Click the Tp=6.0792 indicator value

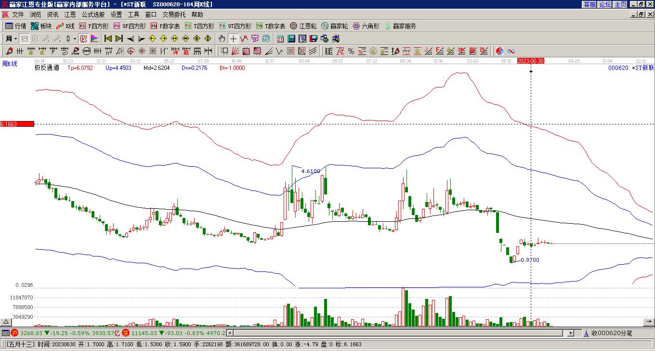tap(80, 68)
